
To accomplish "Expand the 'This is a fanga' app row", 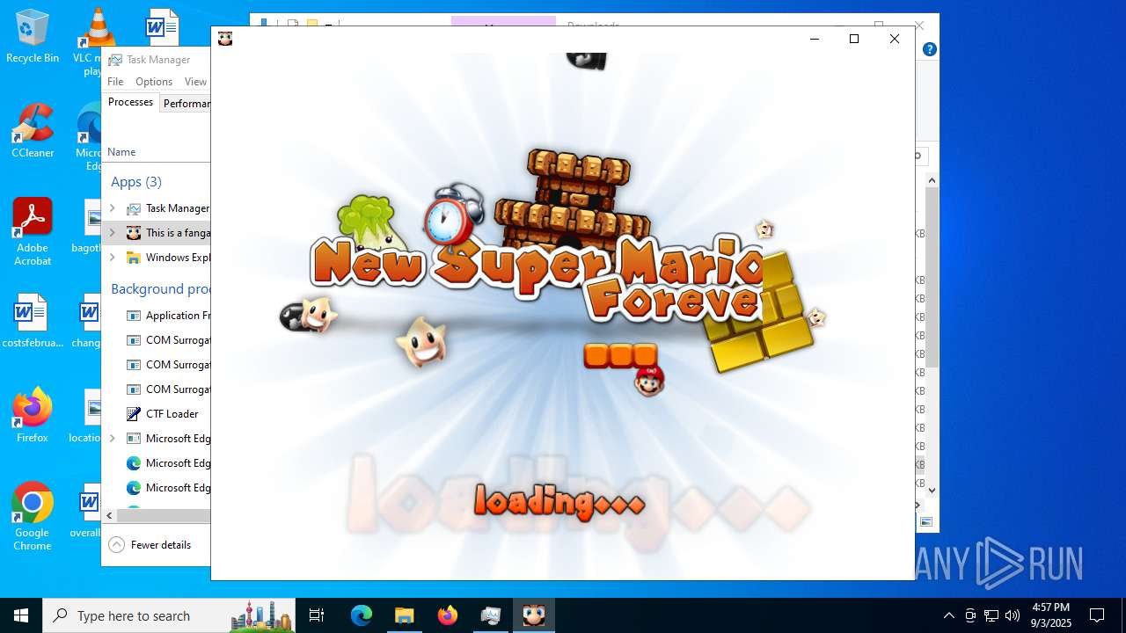I will tap(113, 233).
